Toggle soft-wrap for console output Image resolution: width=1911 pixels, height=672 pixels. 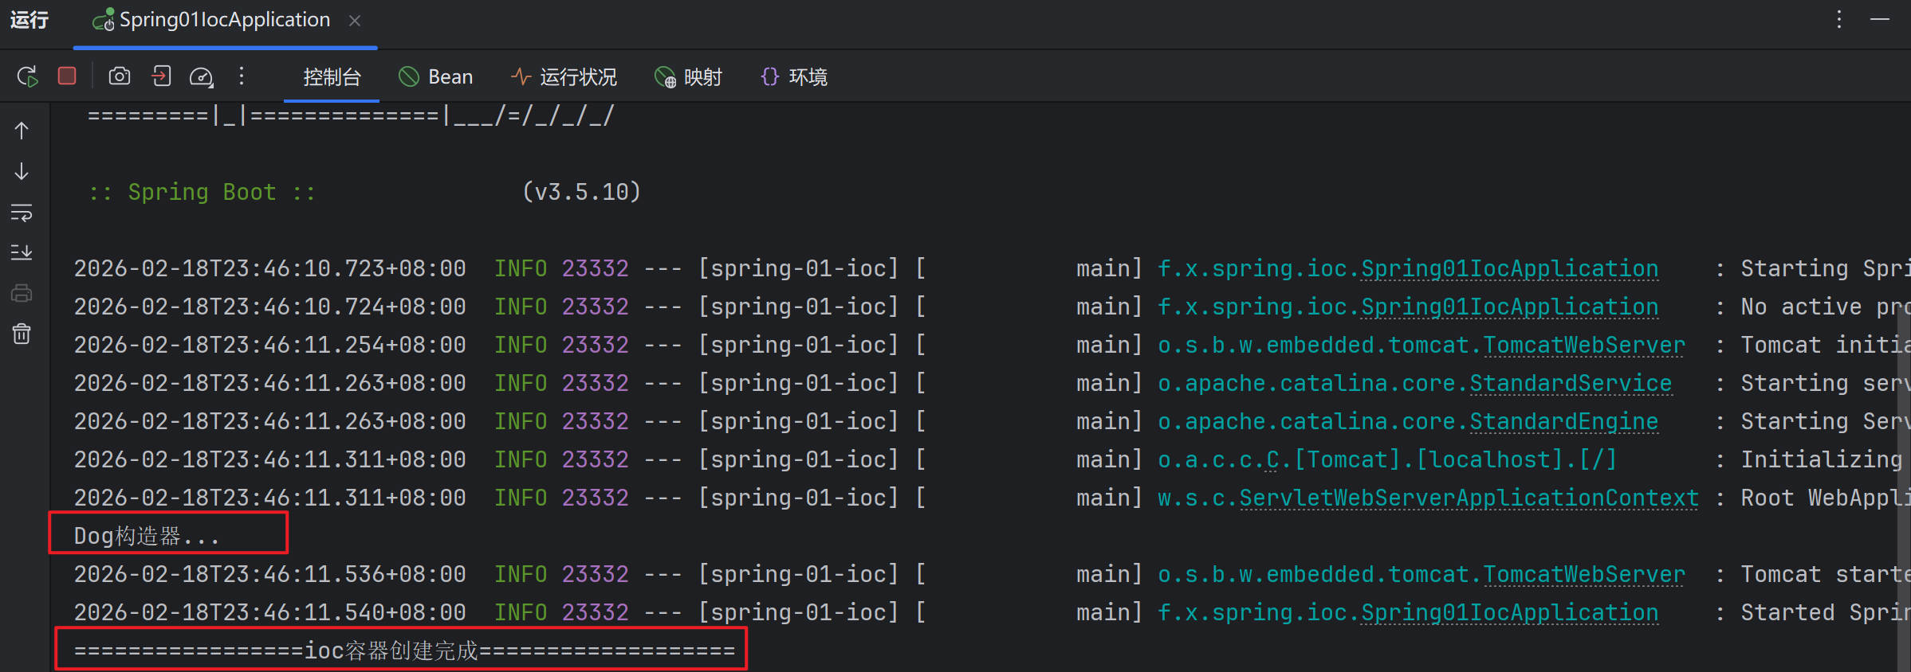pos(22,213)
